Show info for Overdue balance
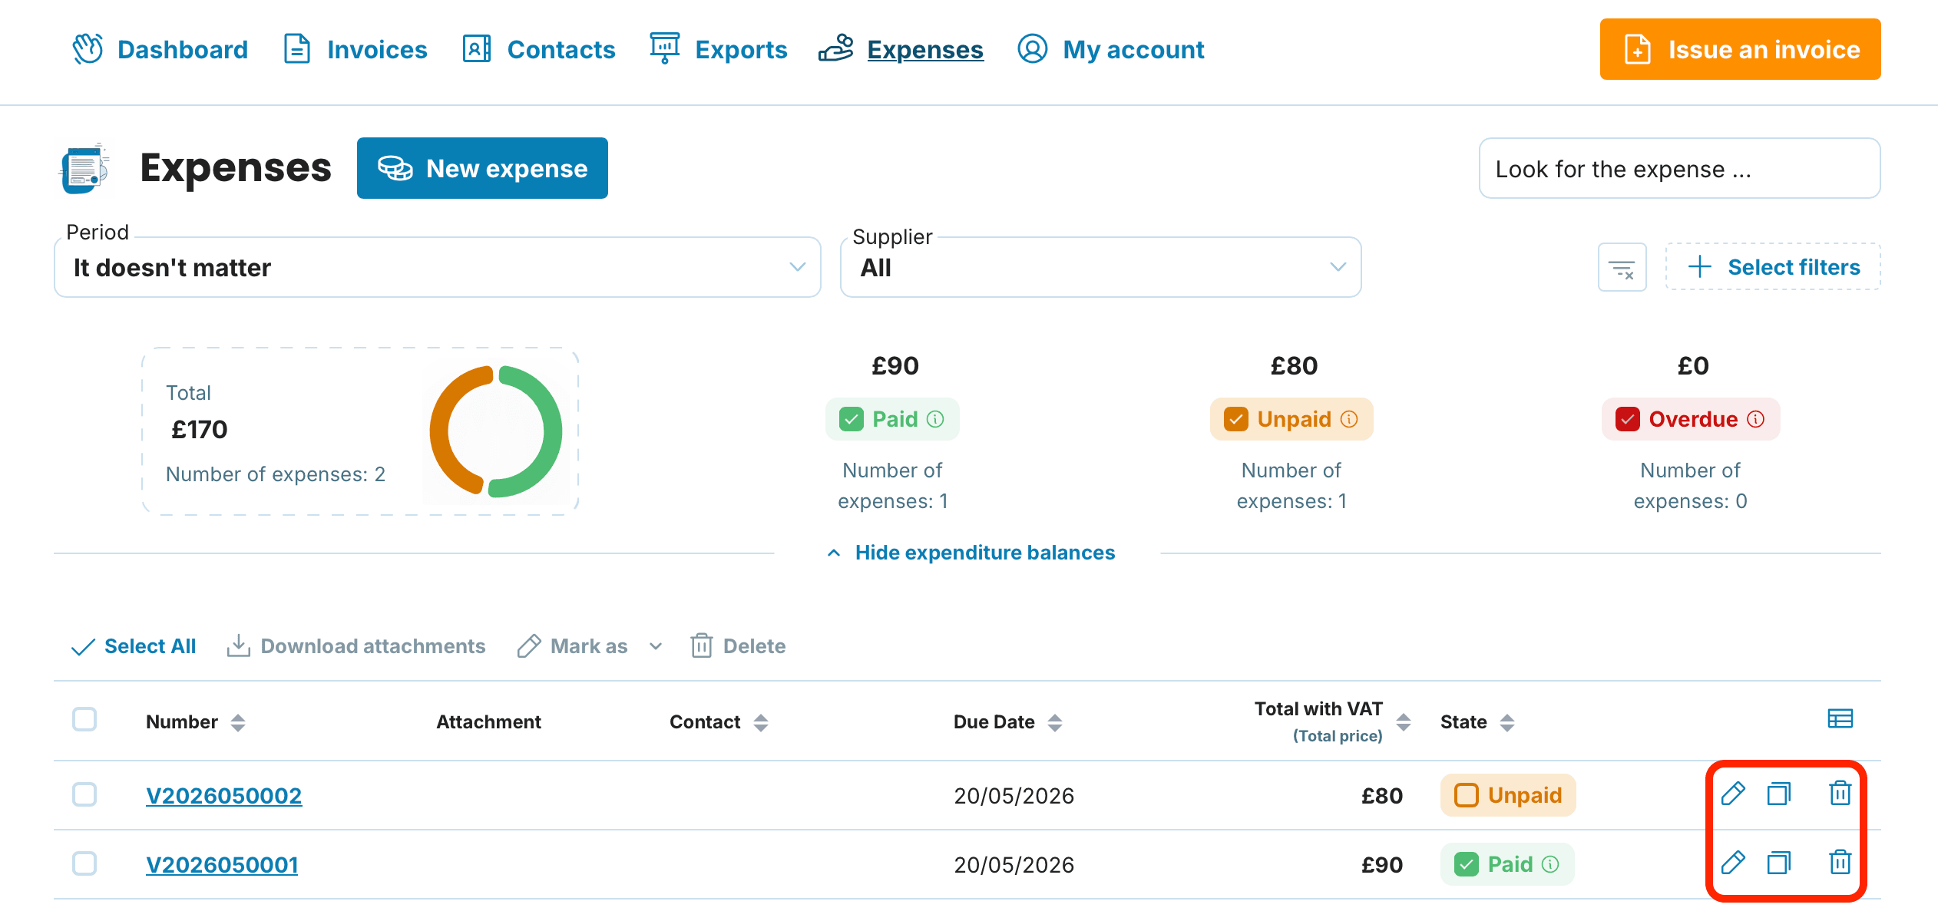The height and width of the screenshot is (921, 1938). pyautogui.click(x=1756, y=419)
